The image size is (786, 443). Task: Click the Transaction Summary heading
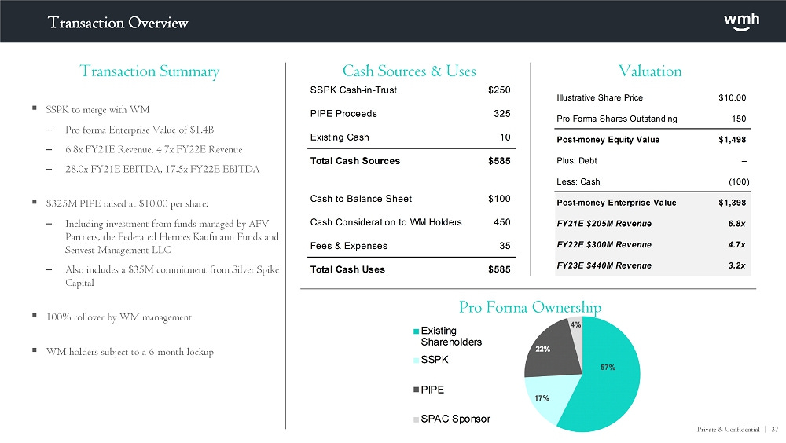coord(149,71)
